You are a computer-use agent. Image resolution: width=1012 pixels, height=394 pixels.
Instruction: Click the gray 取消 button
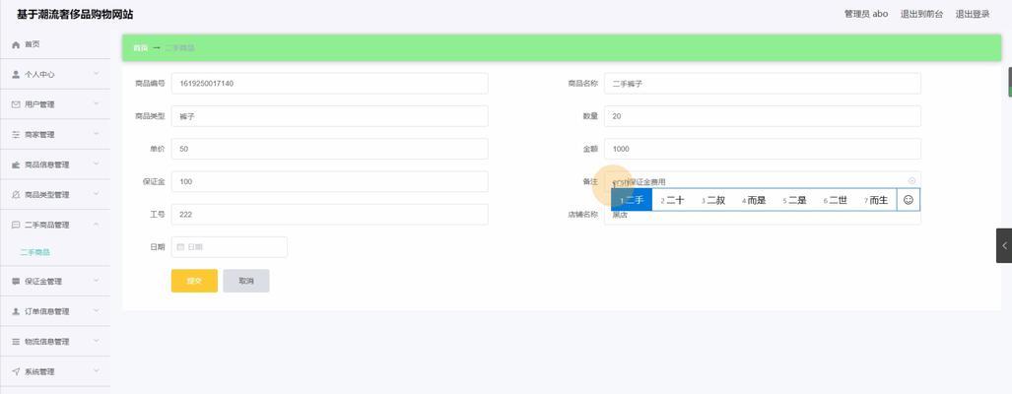point(246,281)
